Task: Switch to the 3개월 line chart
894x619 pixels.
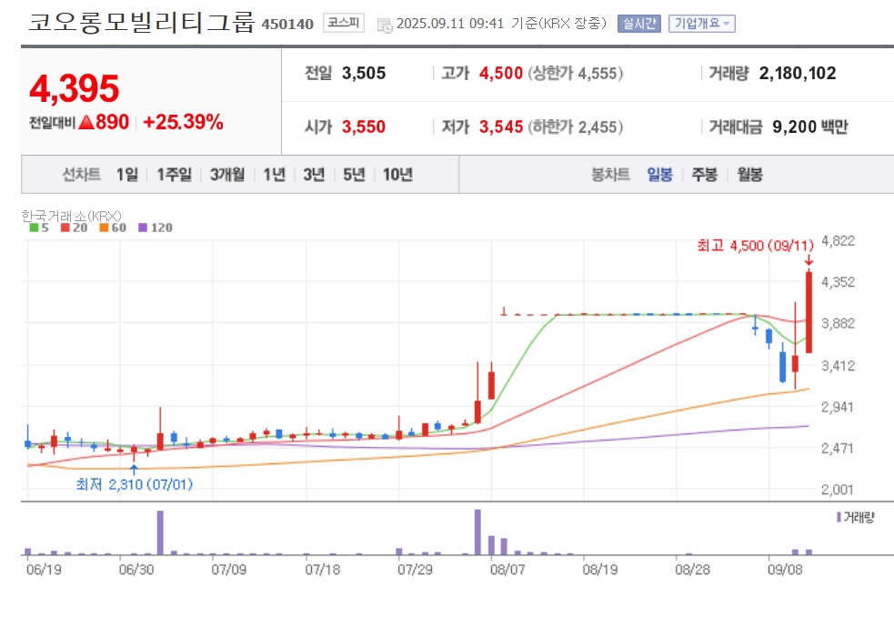Action: coord(227,175)
